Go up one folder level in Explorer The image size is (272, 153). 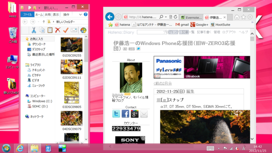click(x=44, y=22)
